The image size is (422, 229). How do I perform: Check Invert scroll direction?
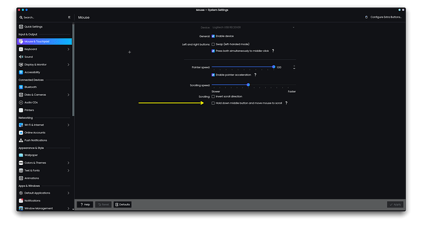(213, 96)
